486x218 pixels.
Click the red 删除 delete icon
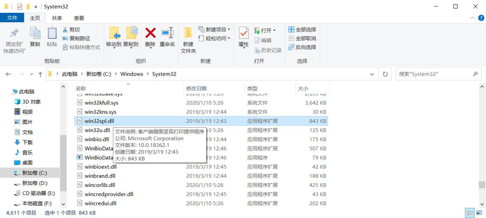(150, 33)
